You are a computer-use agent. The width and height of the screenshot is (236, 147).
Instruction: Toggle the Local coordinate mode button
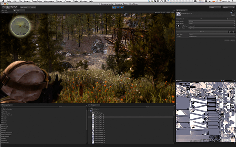click(x=32, y=7)
